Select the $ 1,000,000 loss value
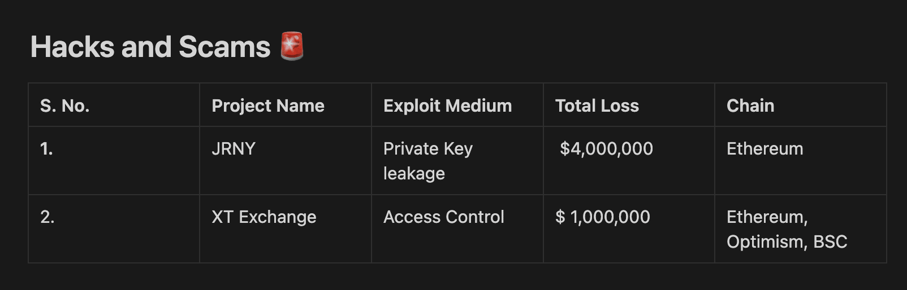Viewport: 907px width, 290px height. (x=603, y=217)
